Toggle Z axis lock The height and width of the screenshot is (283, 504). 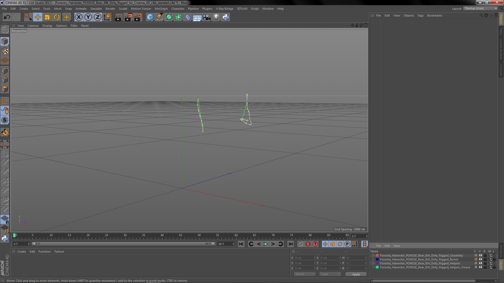98,17
